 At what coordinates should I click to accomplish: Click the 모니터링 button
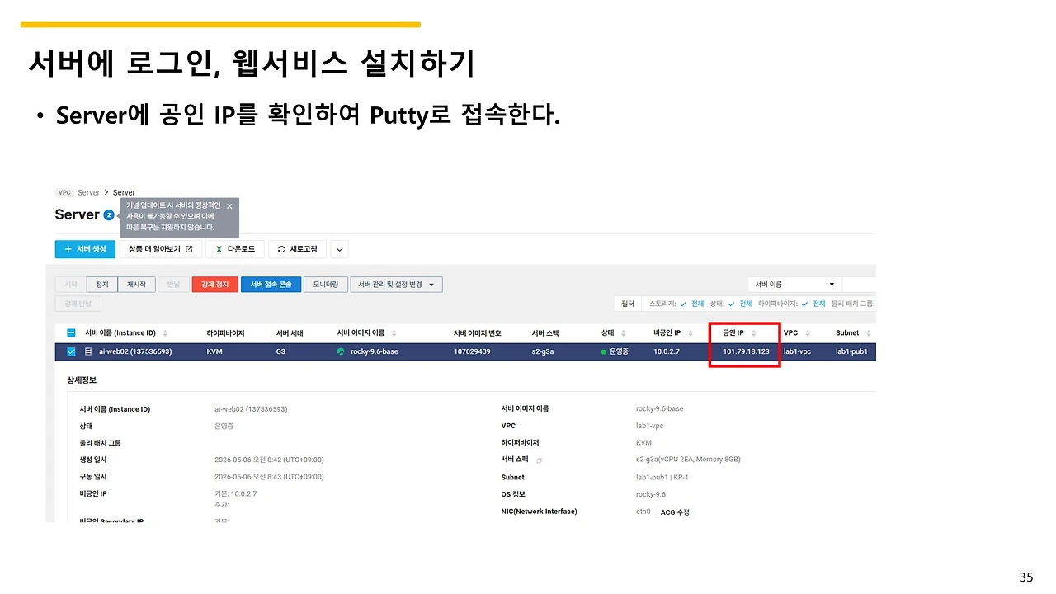pyautogui.click(x=325, y=285)
